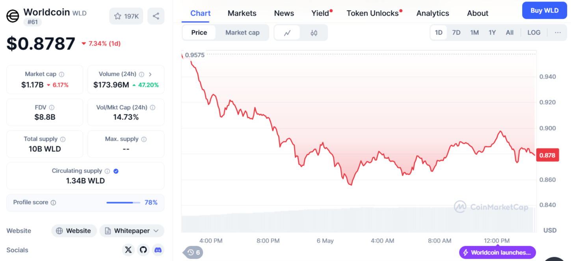571x261 pixels.
Task: Open the Website link button
Action: point(74,231)
